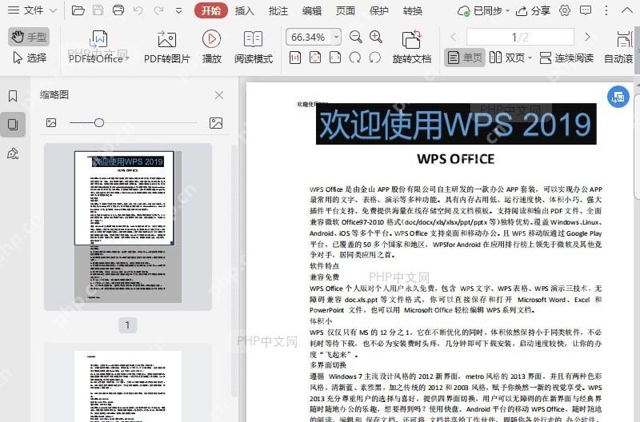Select the 选择 selection tool
Viewport: 640px width, 422px height.
click(x=29, y=58)
